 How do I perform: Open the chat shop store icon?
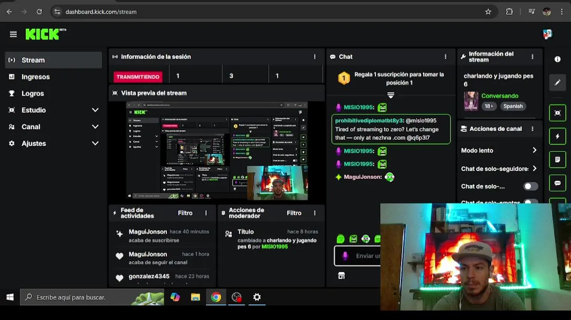click(342, 276)
